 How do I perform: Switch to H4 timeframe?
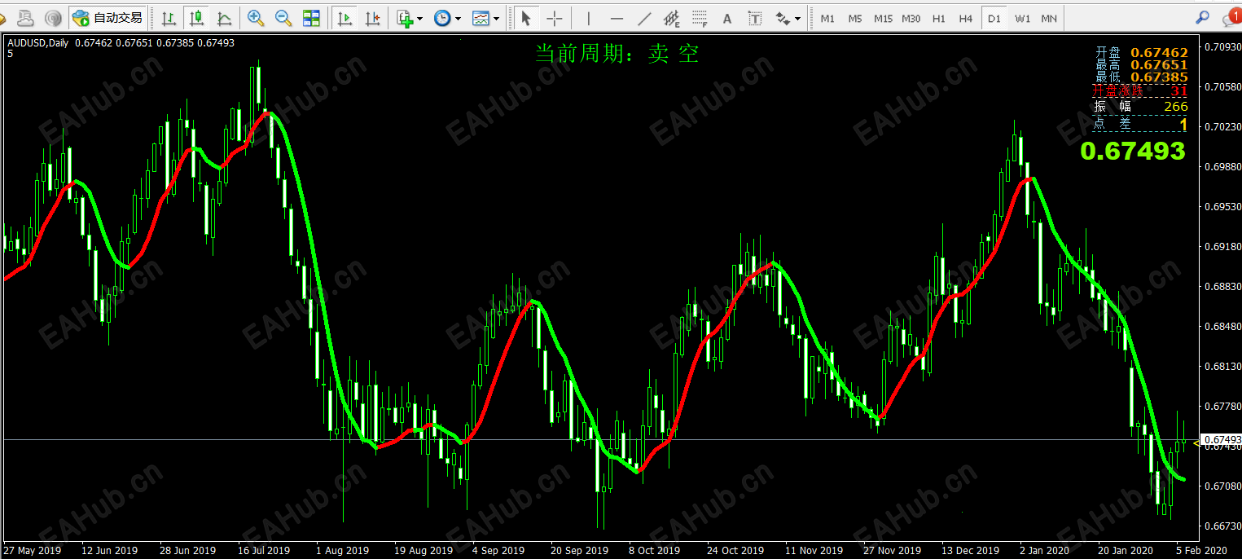coord(966,18)
